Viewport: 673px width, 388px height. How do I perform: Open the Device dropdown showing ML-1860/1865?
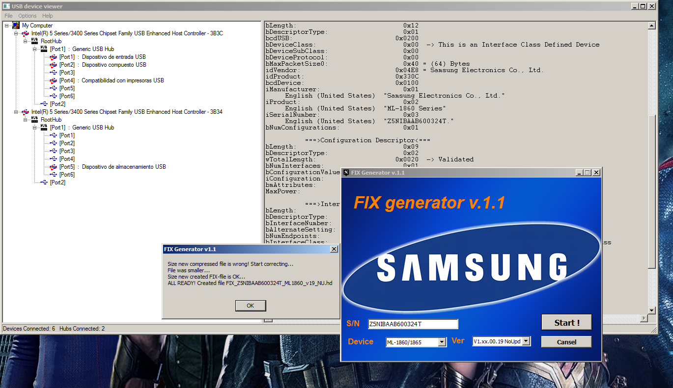coord(442,342)
